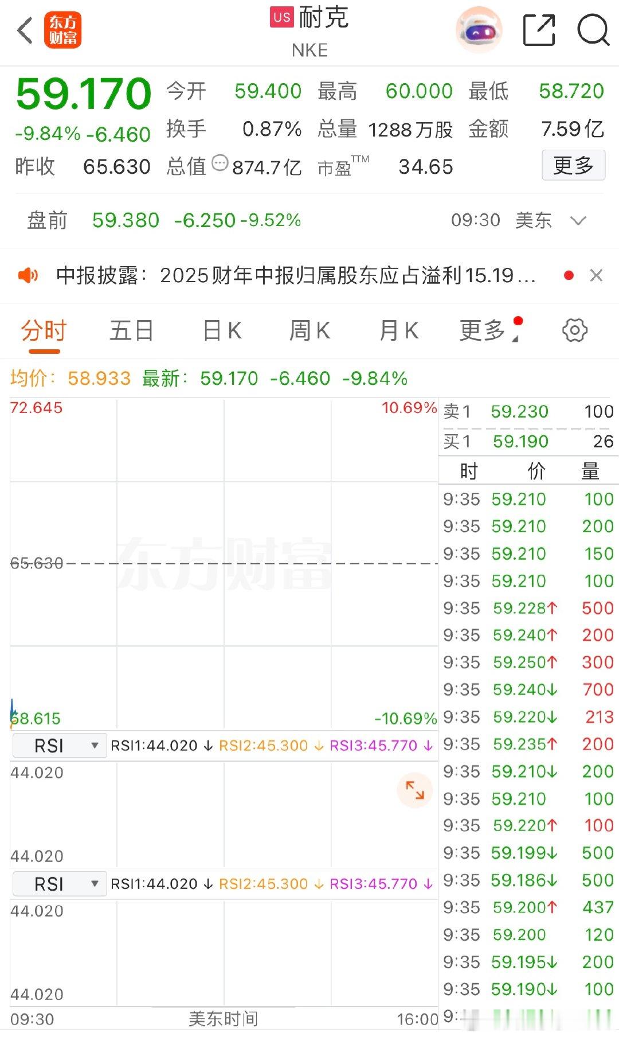Tap the 换手 0.87% value

tap(272, 129)
